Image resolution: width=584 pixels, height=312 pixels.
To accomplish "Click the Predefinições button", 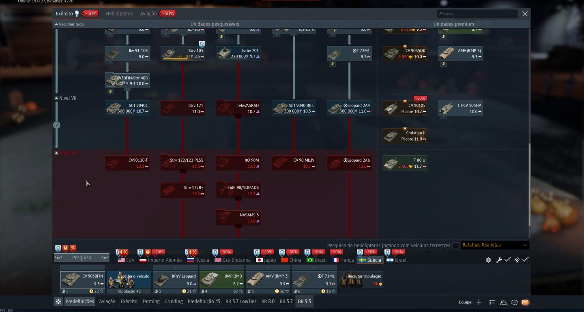I will 80,301.
